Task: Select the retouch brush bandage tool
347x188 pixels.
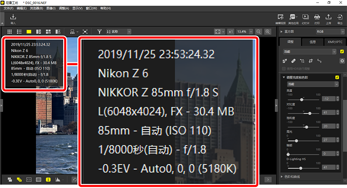Action: [x=293, y=61]
